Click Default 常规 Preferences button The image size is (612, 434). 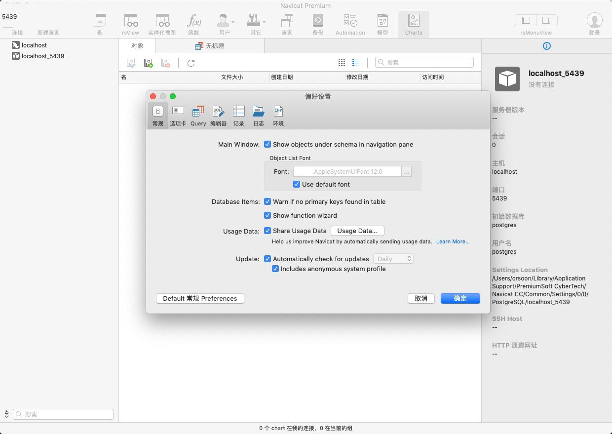pos(200,298)
